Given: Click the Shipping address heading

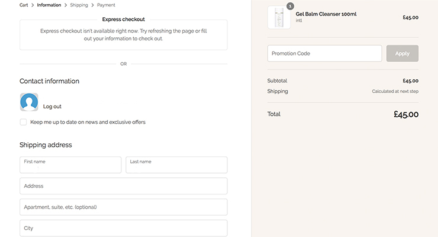Looking at the screenshot, I should coord(46,145).
